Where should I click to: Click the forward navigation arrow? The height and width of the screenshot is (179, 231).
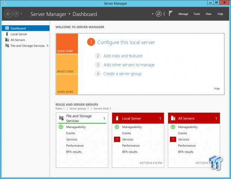coord(16,14)
